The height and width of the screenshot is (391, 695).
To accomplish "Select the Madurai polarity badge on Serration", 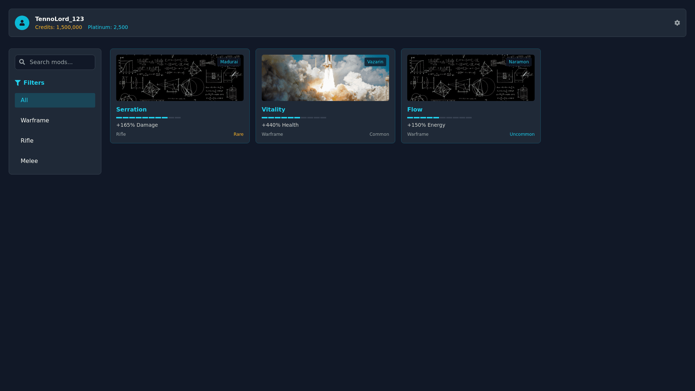I will (x=229, y=62).
